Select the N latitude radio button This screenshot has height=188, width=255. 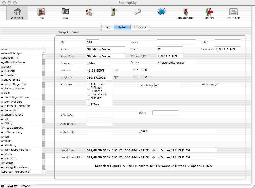pyautogui.click(x=134, y=70)
